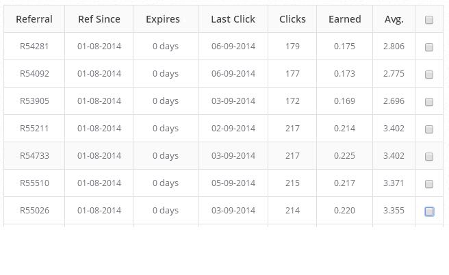449x275 pixels.
Task: Sort by the Avg. column header
Action: click(394, 19)
